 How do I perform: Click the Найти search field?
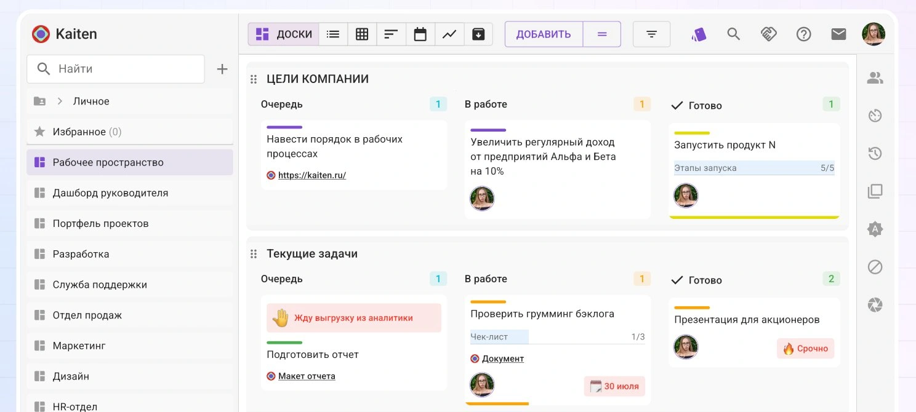click(x=115, y=69)
